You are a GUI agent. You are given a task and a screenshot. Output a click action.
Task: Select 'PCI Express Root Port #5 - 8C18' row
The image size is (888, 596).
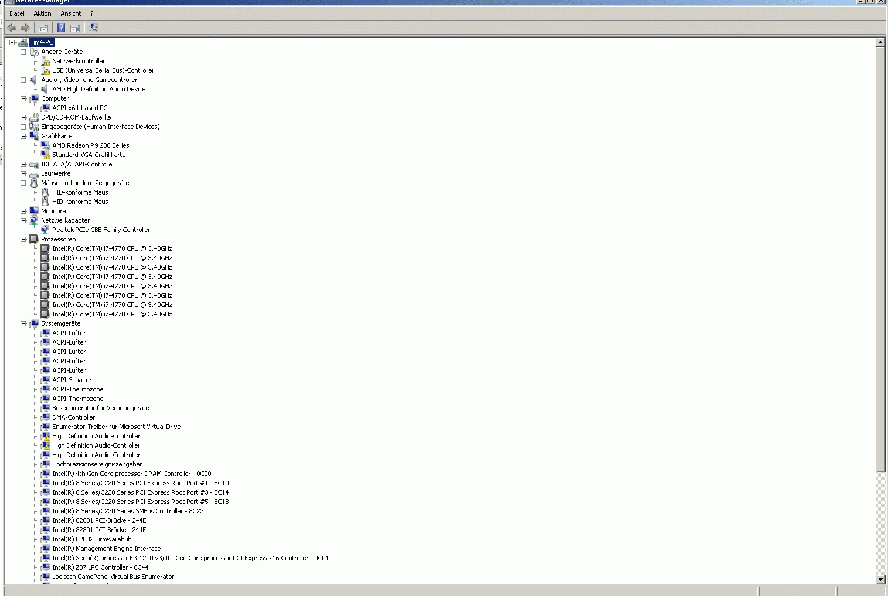[x=141, y=502]
